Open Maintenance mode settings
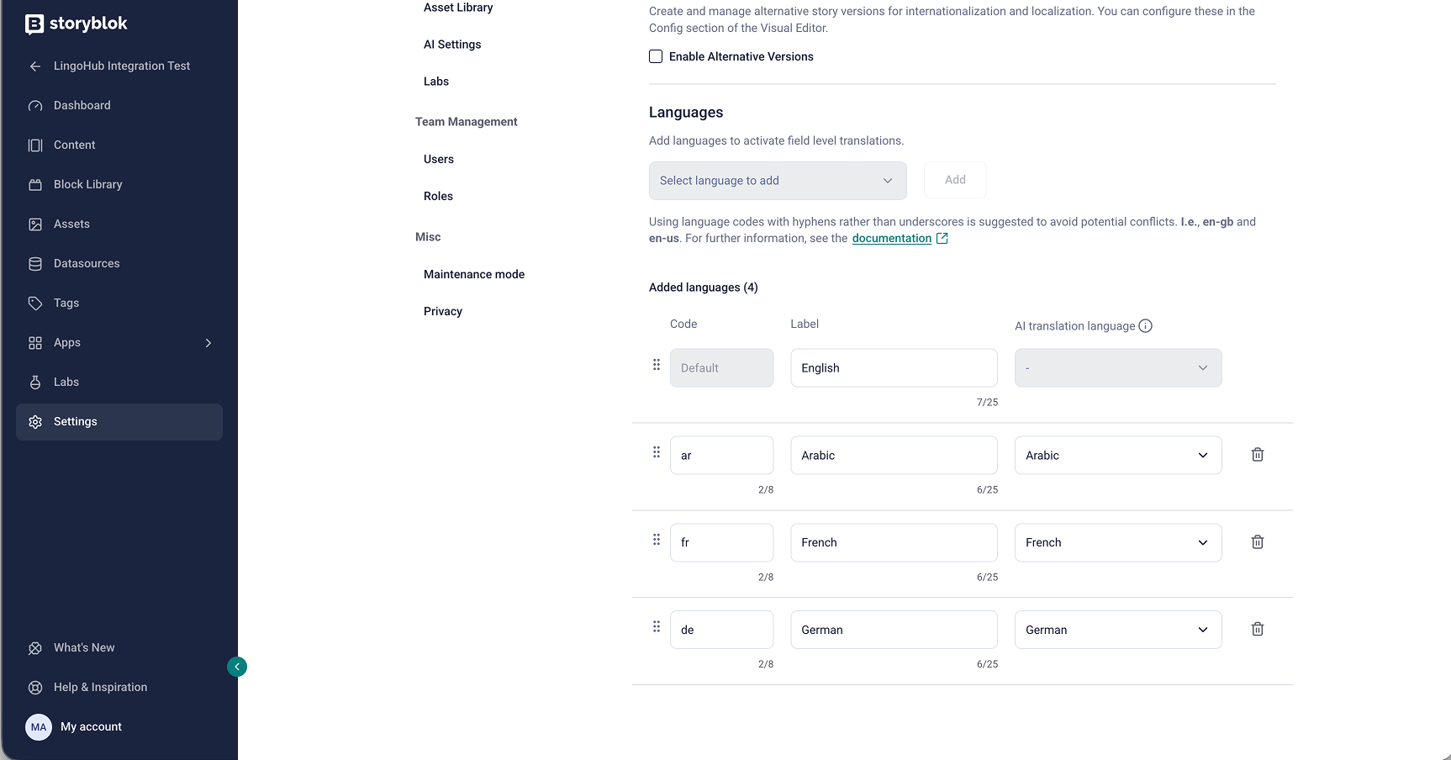This screenshot has width=1451, height=760. (x=474, y=274)
